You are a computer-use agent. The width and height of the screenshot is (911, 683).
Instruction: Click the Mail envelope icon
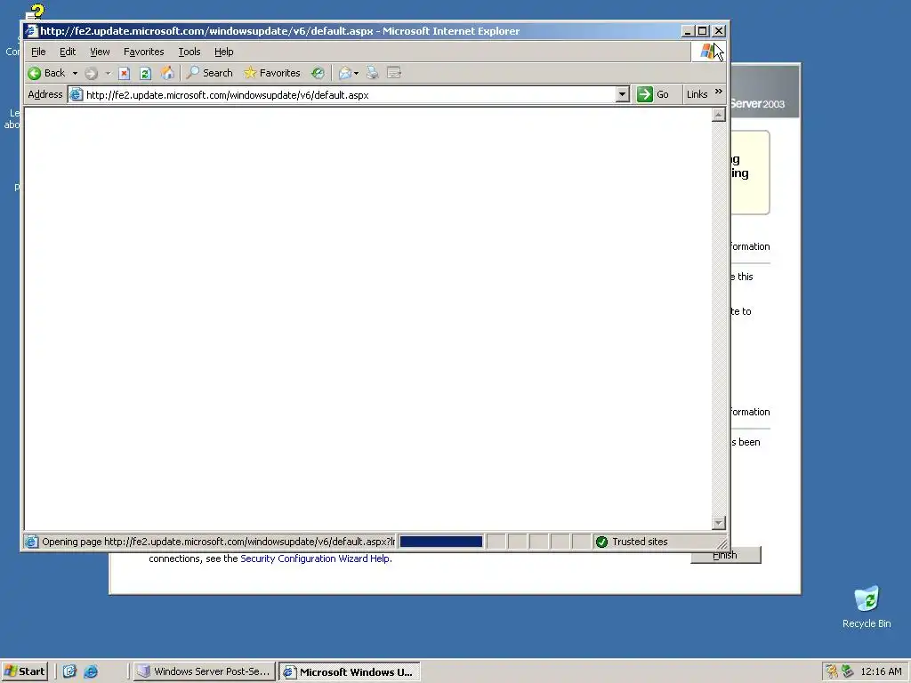click(345, 73)
